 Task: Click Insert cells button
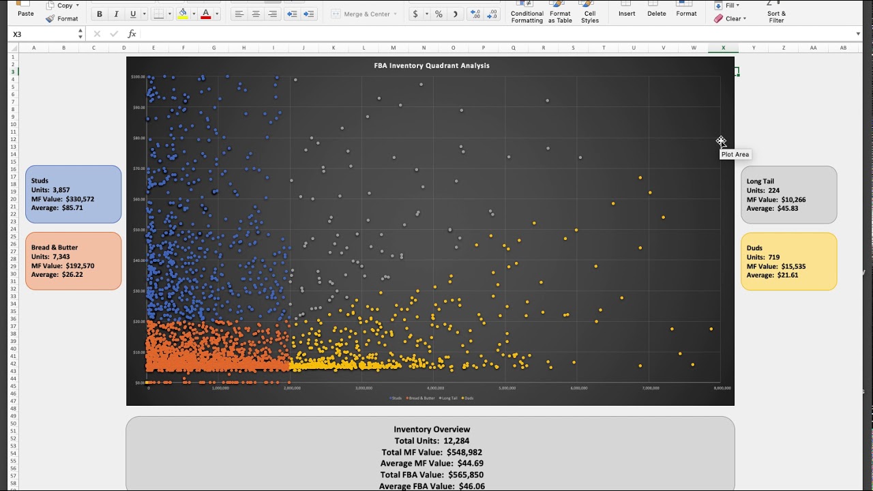(627, 10)
